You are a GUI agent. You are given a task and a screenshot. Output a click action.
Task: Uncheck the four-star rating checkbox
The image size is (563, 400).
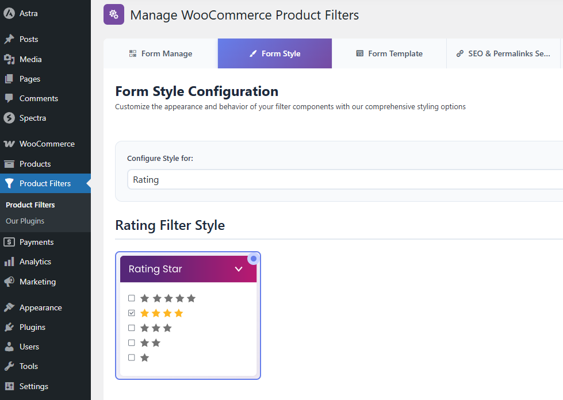tap(132, 313)
